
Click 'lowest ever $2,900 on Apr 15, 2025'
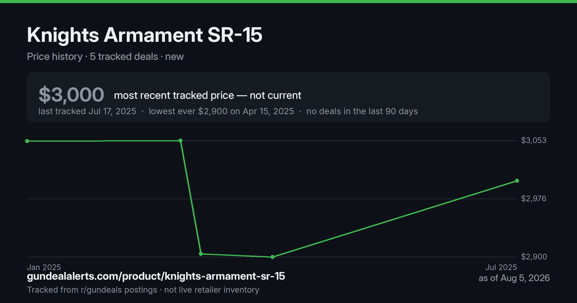pyautogui.click(x=221, y=111)
